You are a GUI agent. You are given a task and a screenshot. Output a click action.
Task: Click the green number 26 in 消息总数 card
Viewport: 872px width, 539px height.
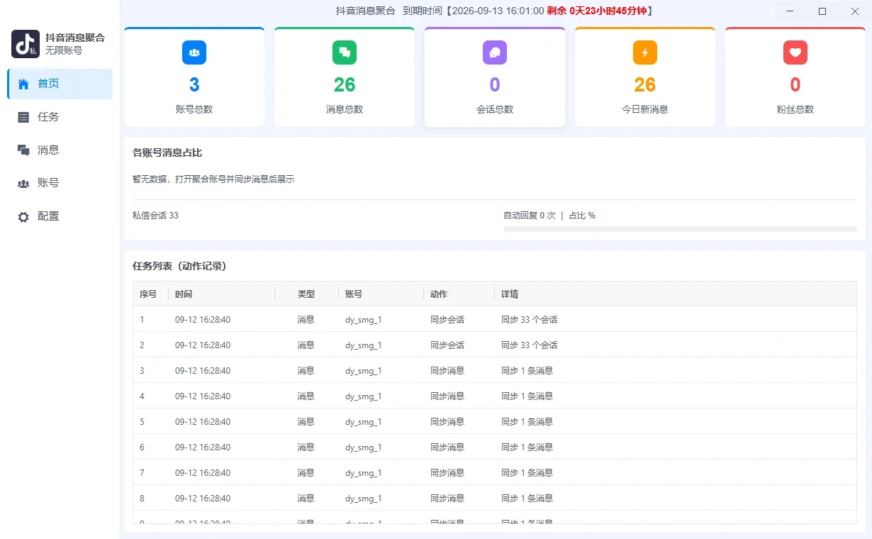tap(345, 85)
